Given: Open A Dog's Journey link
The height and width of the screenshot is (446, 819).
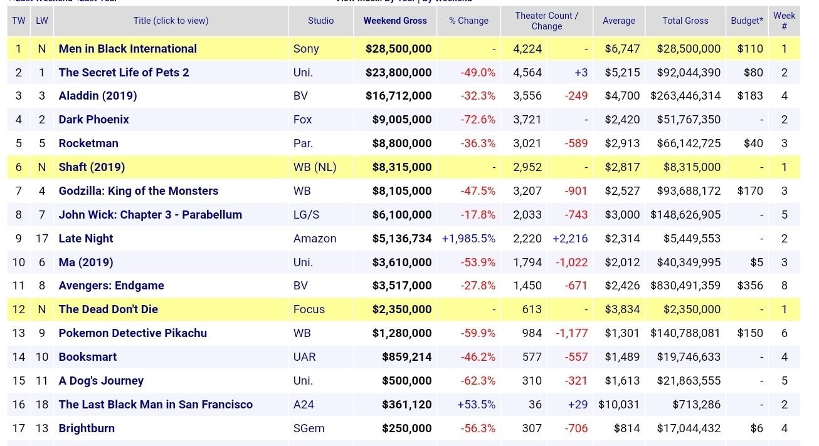Looking at the screenshot, I should (x=101, y=381).
